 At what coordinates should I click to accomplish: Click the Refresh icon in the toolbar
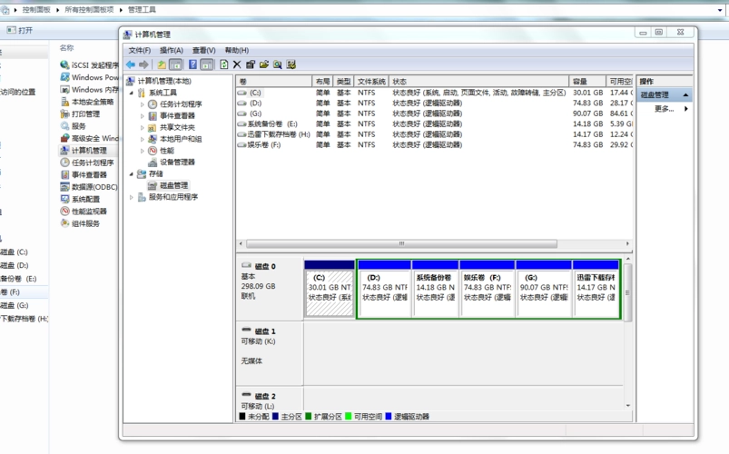coord(224,65)
